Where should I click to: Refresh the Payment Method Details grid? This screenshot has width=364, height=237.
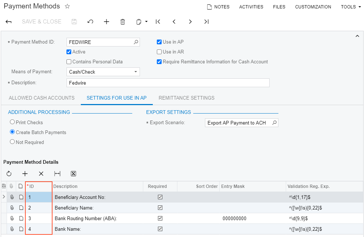point(9,174)
